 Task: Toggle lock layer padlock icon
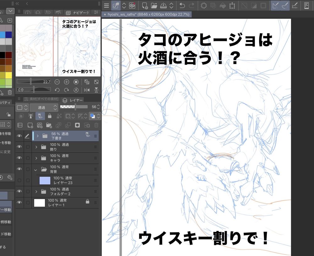pos(50,116)
